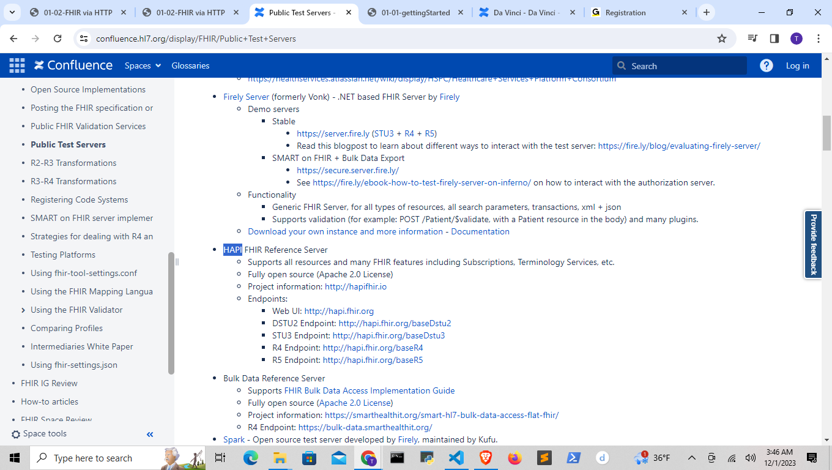Open notification center icon
The image size is (832, 470).
click(812, 458)
